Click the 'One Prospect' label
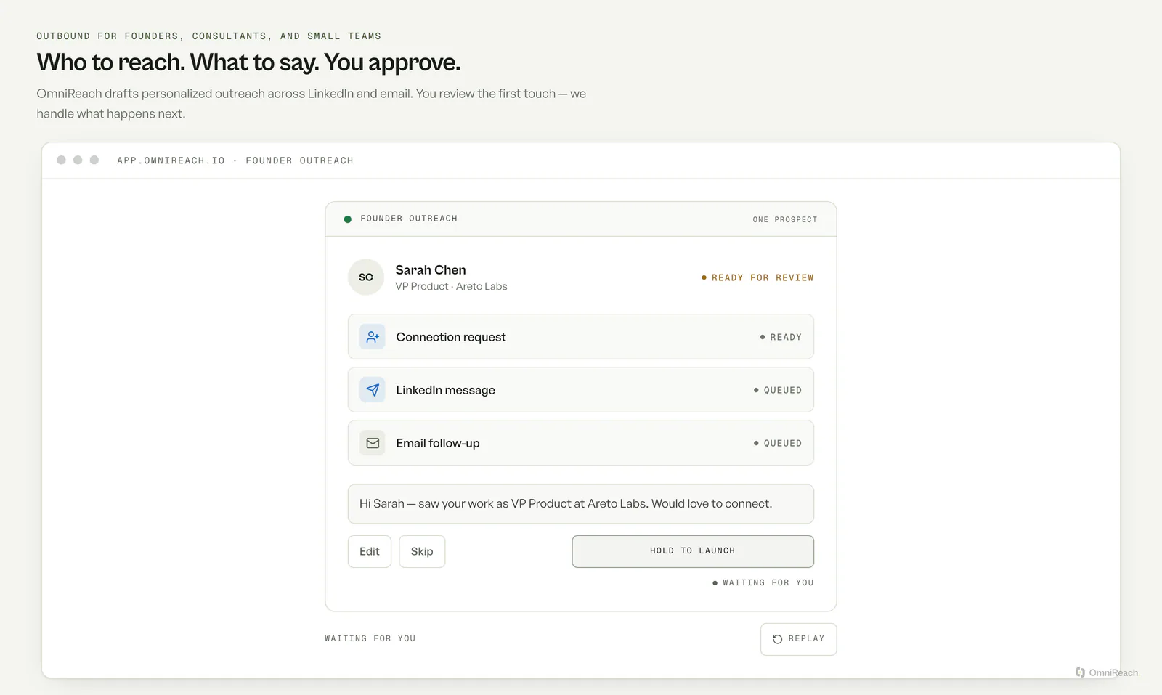Screen dimensions: 1162x695 click(785, 219)
